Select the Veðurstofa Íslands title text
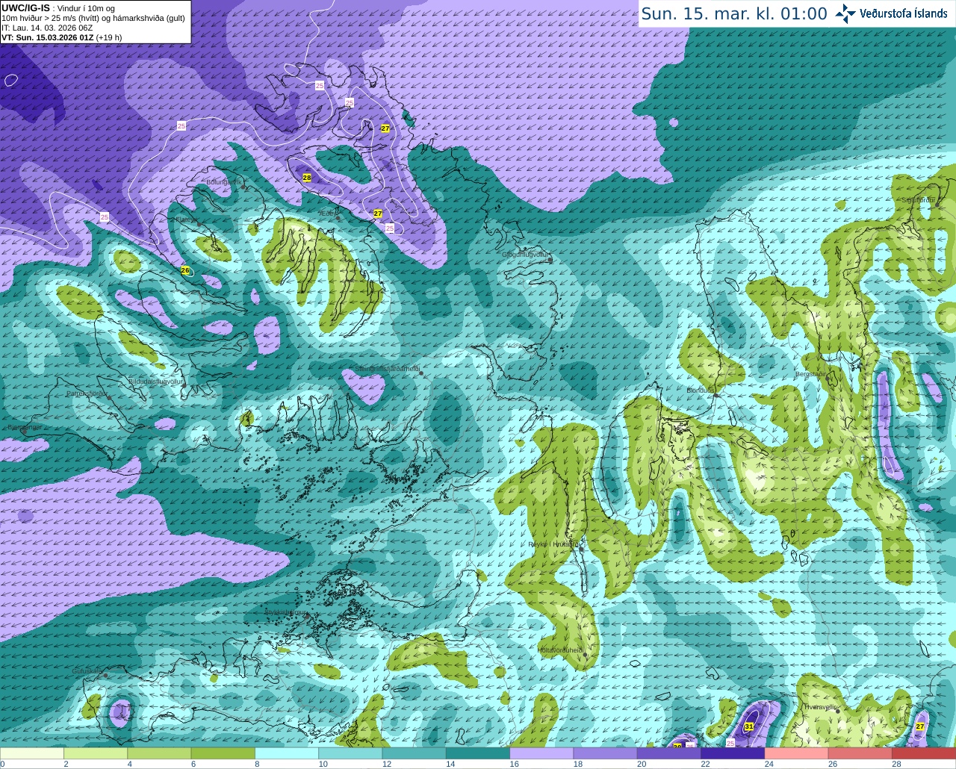This screenshot has width=956, height=769. (904, 13)
